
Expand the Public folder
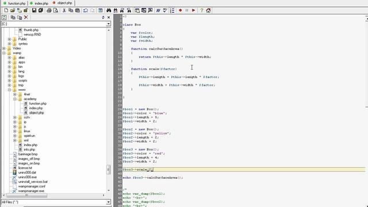[9, 39]
